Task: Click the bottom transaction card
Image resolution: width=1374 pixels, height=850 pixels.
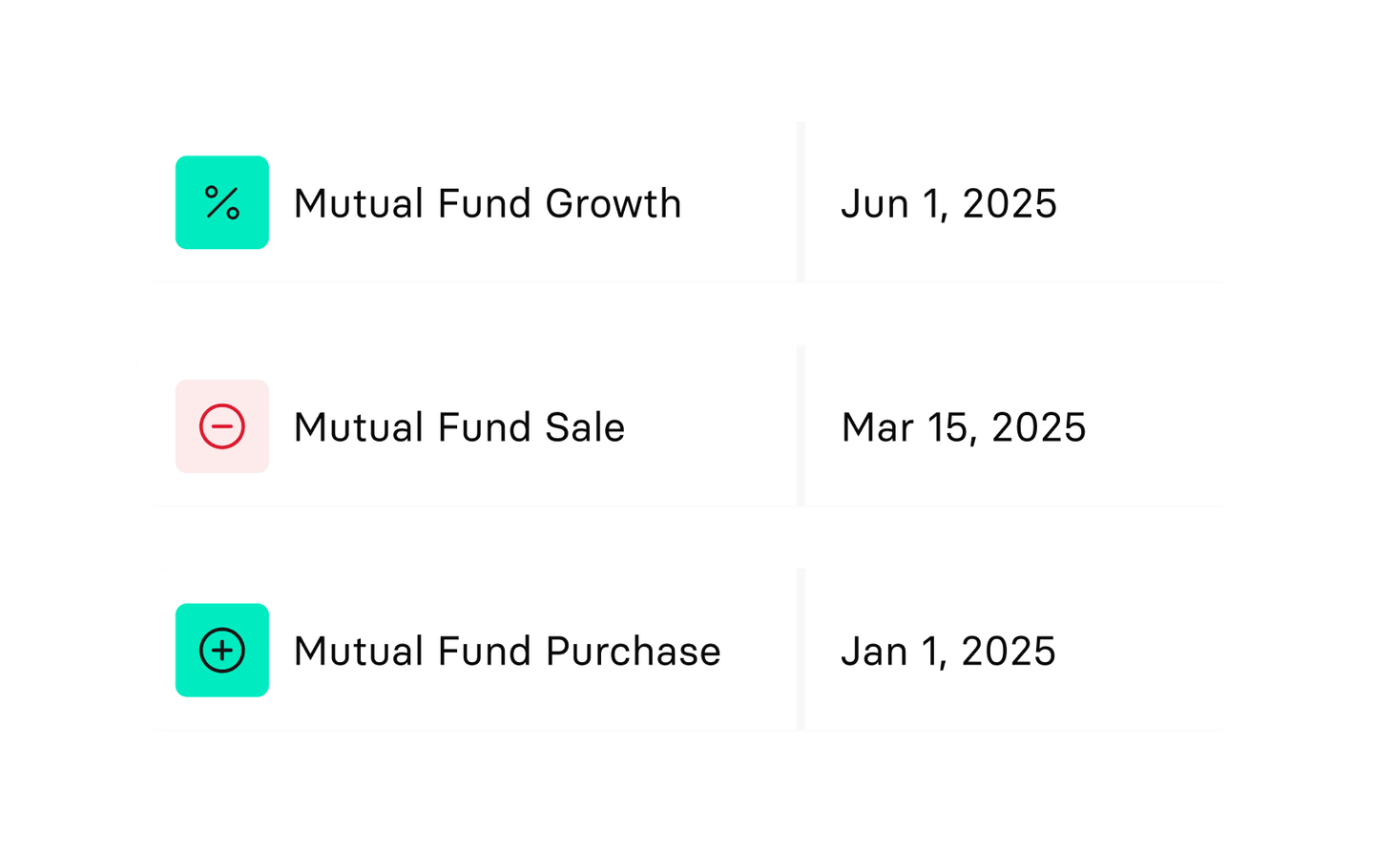Action: pyautogui.click(x=687, y=650)
